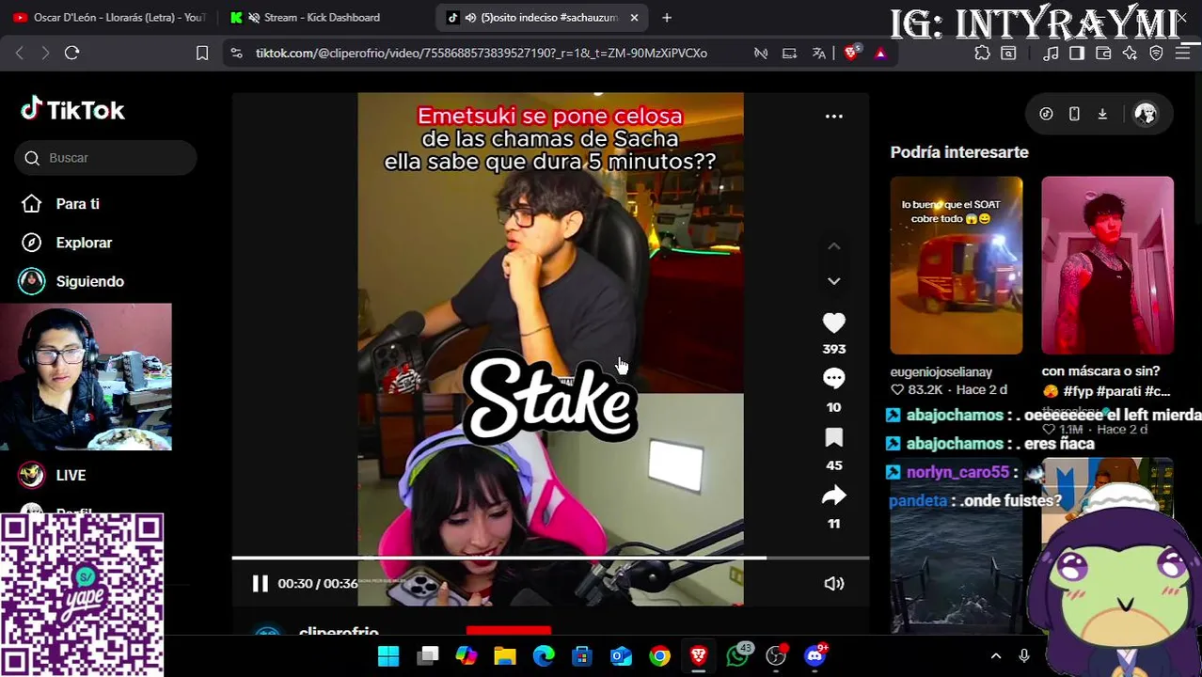Open Outlook from taskbar
The height and width of the screenshot is (677, 1202).
tap(621, 655)
